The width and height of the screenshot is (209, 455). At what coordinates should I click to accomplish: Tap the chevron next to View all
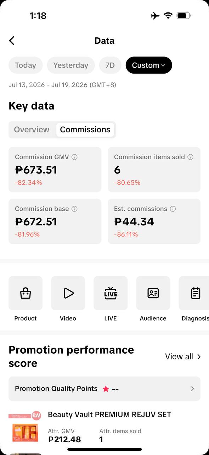[x=199, y=357]
